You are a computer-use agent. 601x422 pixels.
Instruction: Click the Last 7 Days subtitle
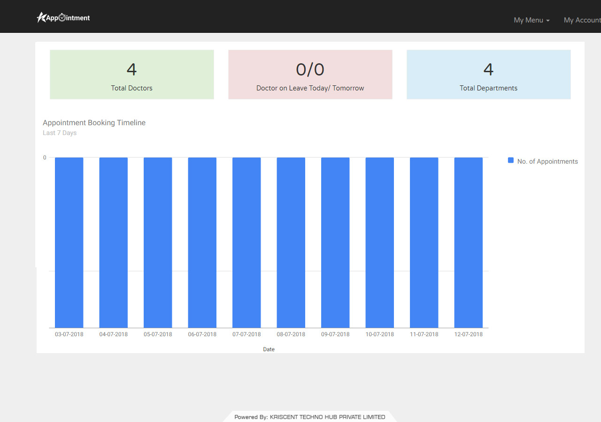[x=60, y=133]
